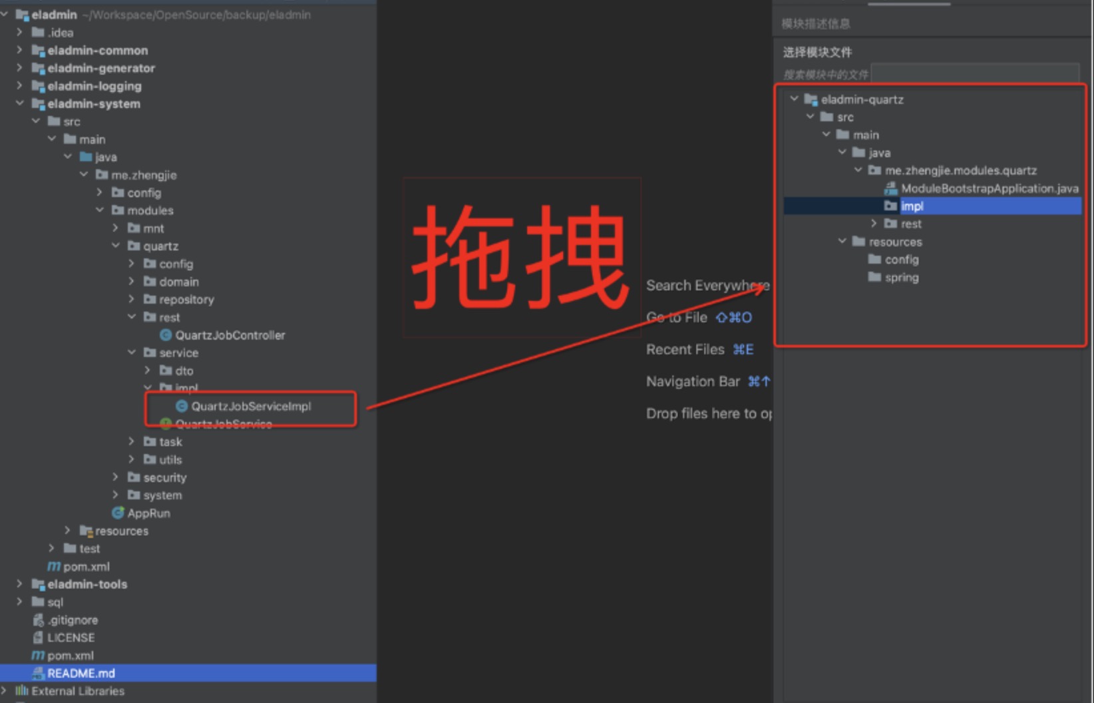
Task: Click the security package icon
Action: pos(134,477)
